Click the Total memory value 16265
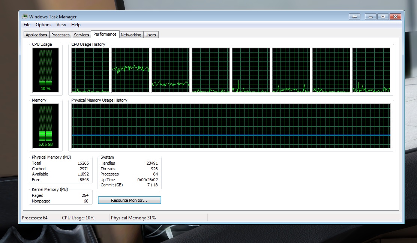The width and height of the screenshot is (417, 243). pos(83,163)
